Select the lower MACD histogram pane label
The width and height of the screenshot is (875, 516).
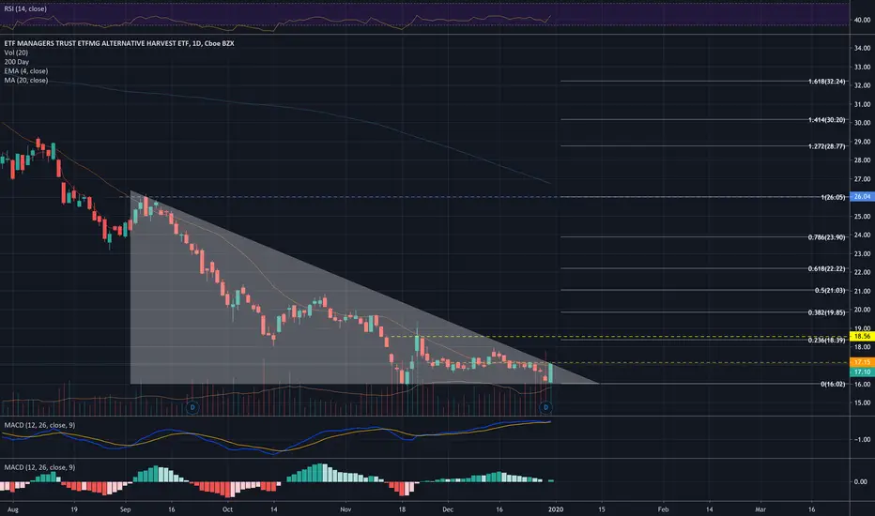tap(39, 467)
